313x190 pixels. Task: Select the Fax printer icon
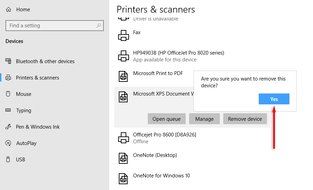pyautogui.click(x=123, y=35)
